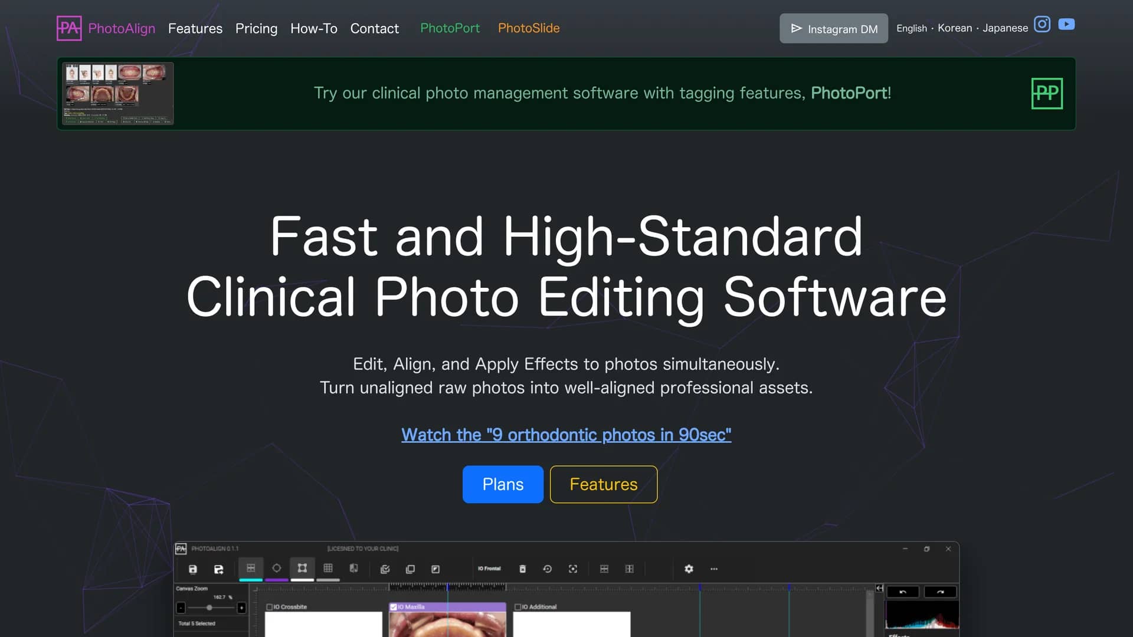Click the undo arrow button
Screen dimensions: 1133x637
[903, 592]
